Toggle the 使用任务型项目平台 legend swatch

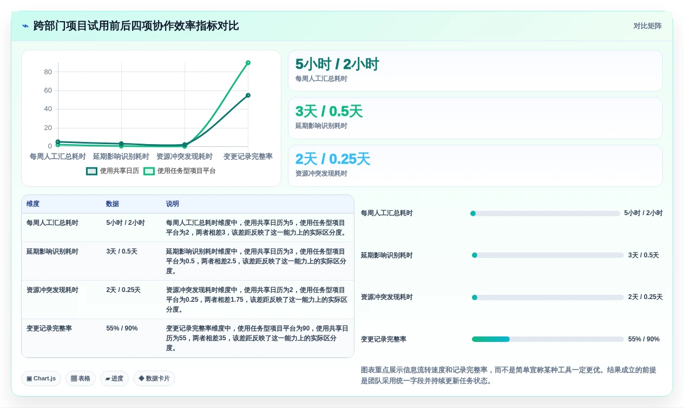(149, 171)
